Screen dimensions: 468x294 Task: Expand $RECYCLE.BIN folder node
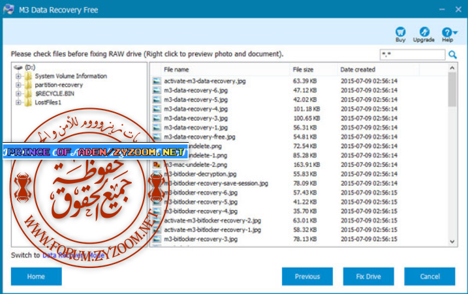[x=18, y=94]
